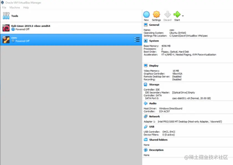The image size is (233, 165).
Task: Click the USB plug icon
Action: [146, 126]
